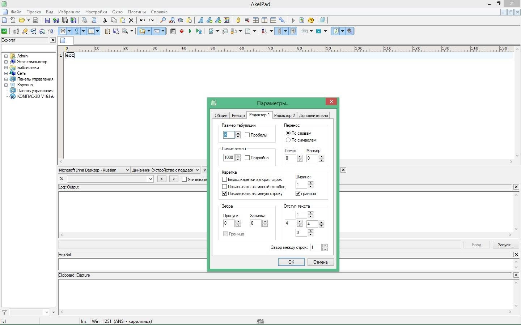Click the Word wrap icon
This screenshot has width=521, height=325.
click(247, 20)
